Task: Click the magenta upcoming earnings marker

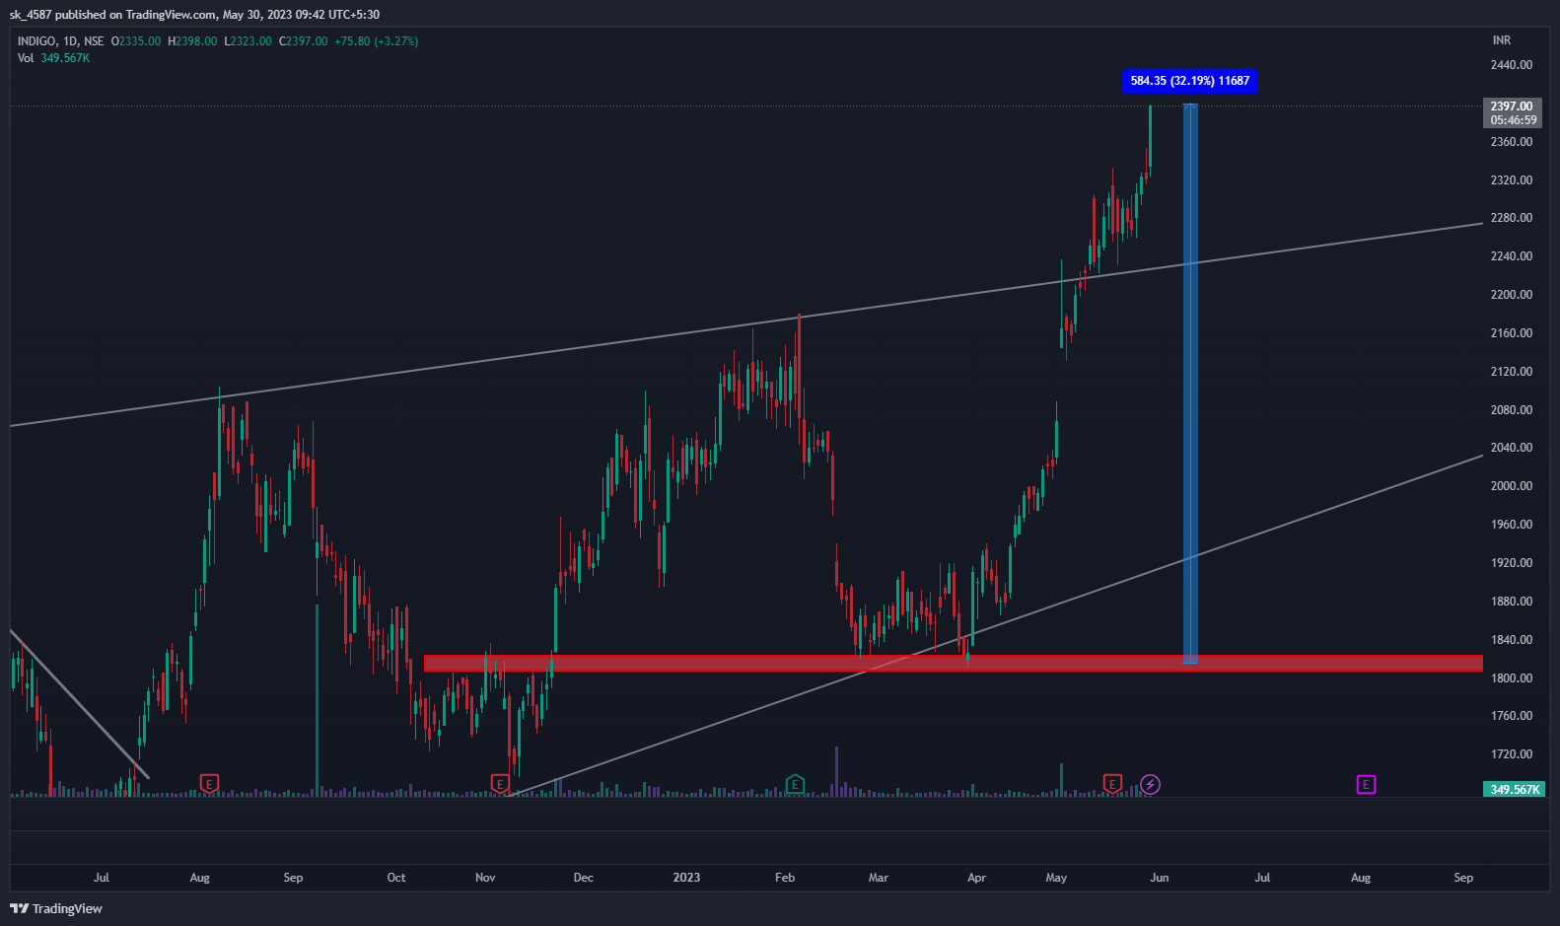Action: (1366, 784)
